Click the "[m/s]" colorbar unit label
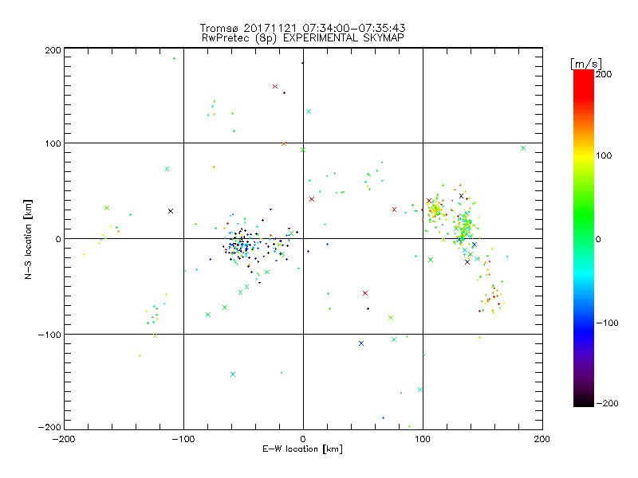The width and height of the screenshot is (638, 478). tap(586, 64)
